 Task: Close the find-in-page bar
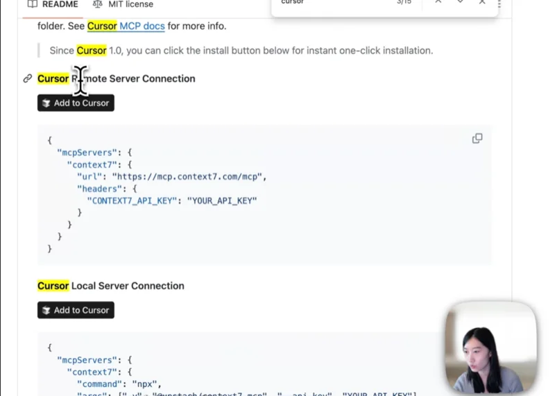click(482, 2)
